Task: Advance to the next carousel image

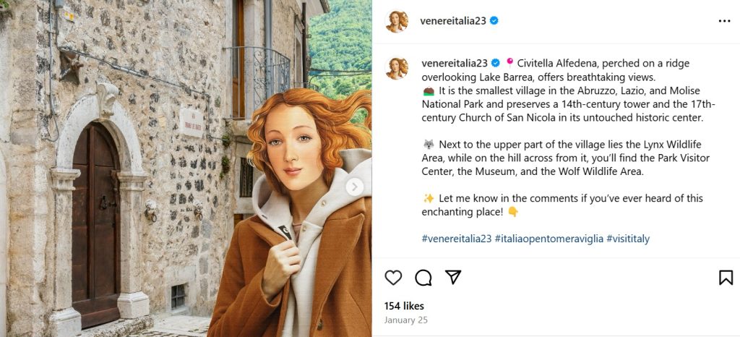Action: point(354,187)
